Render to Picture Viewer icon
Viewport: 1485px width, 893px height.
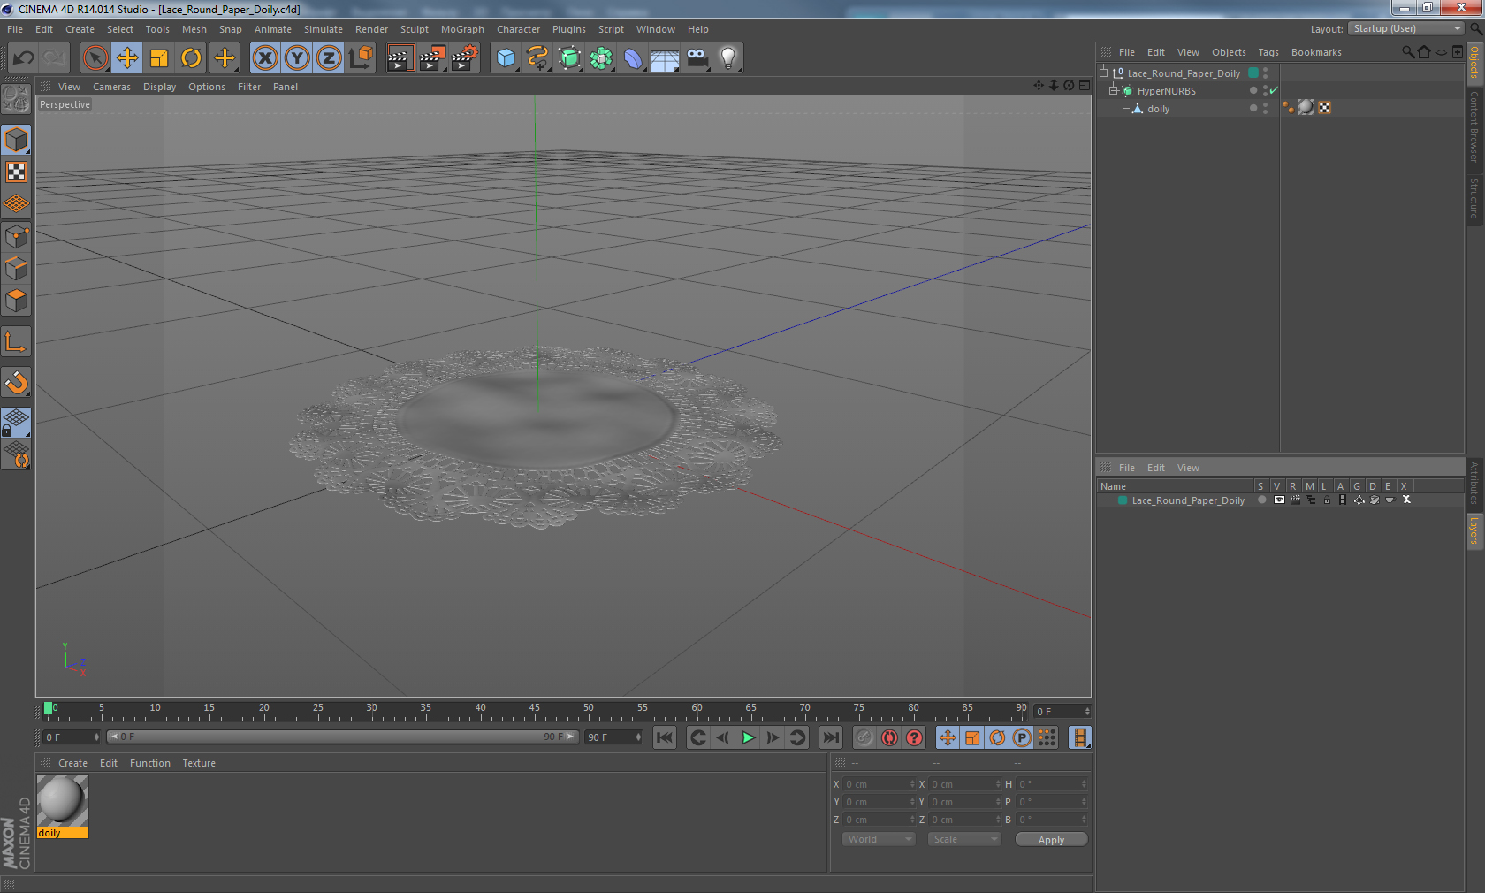(432, 58)
